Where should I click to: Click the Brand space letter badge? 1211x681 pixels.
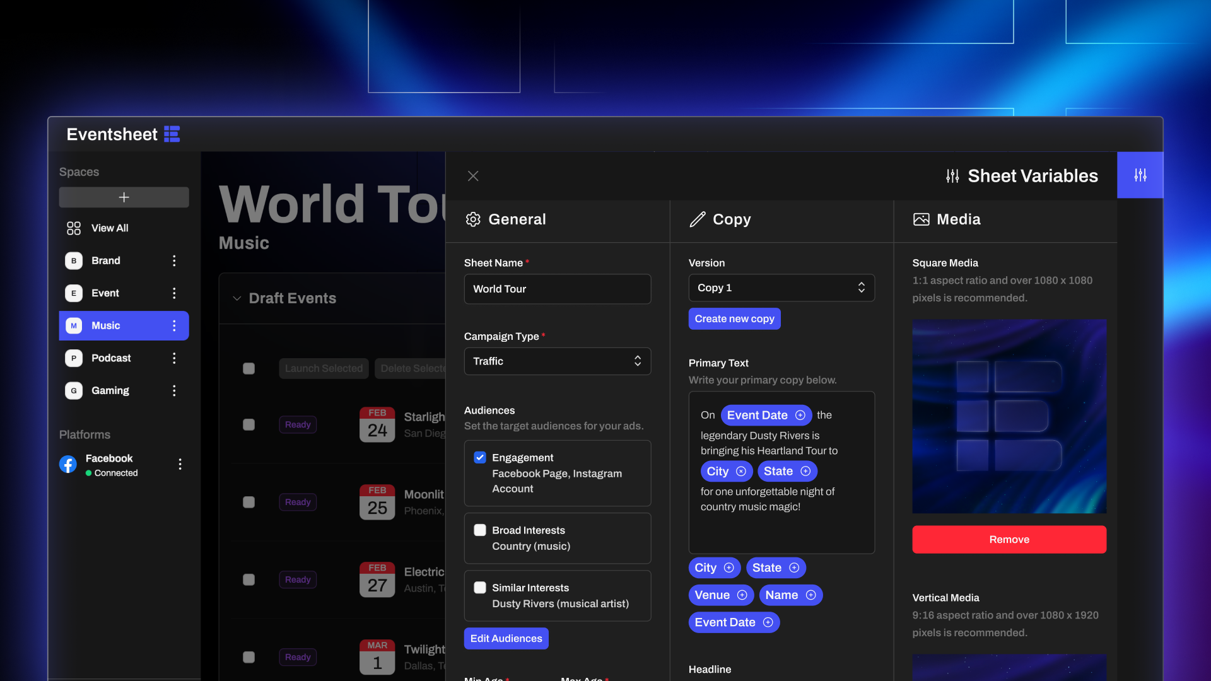click(74, 261)
